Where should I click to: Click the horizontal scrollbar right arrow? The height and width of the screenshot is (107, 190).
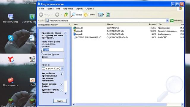tap(182, 104)
